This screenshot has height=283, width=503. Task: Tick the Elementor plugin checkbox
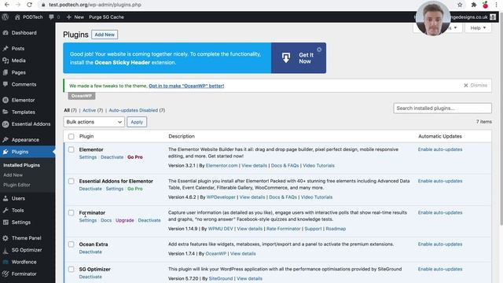point(72,149)
